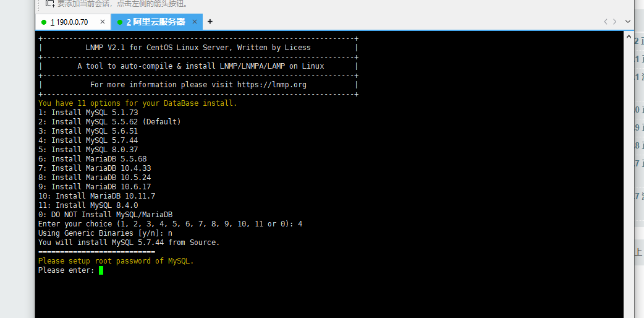This screenshot has height=318, width=644.
Task: Click the line '7: Install MariaDB 10.4.33'
Action: [x=95, y=168]
